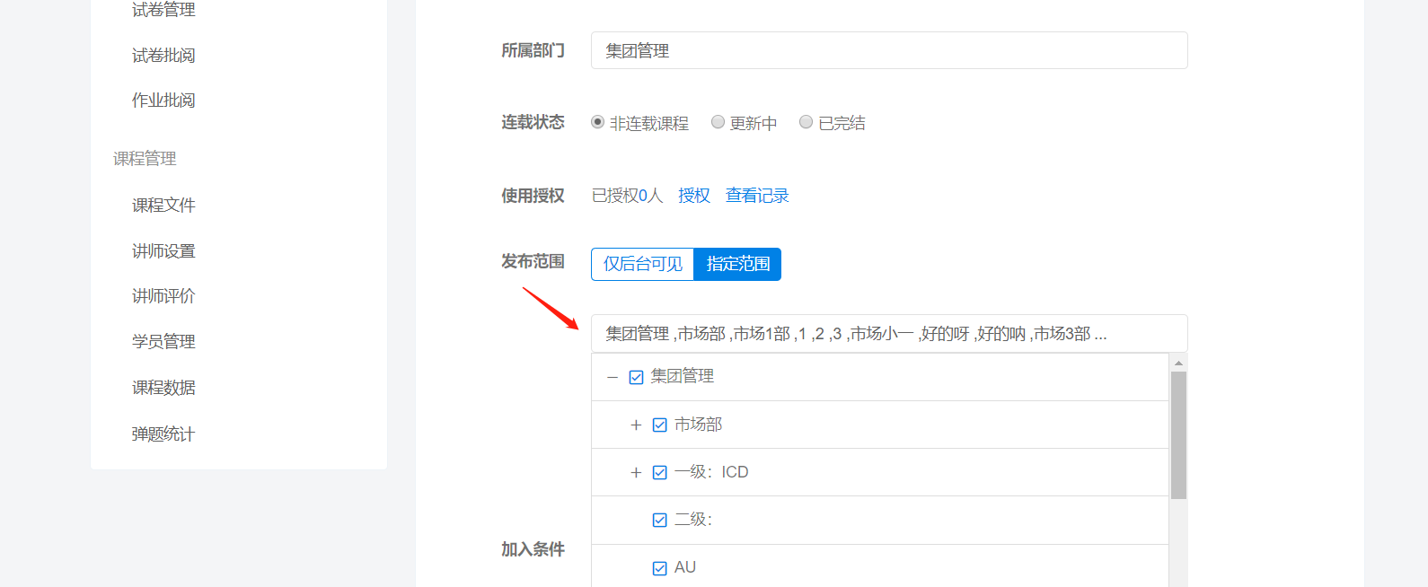
Task: Choose the 指定范围 publish scope button
Action: coord(737,264)
